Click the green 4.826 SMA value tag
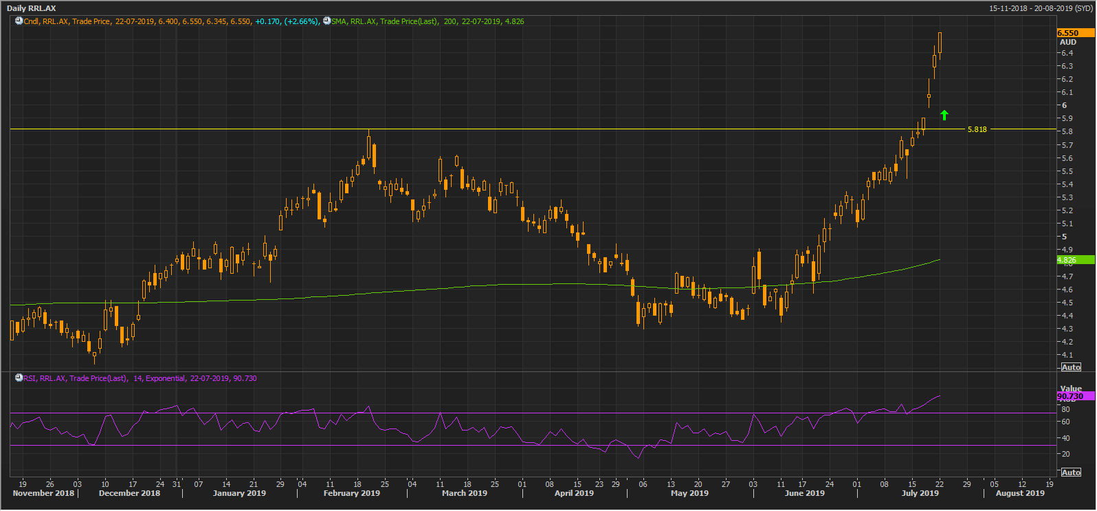This screenshot has width=1097, height=511. pos(1076,260)
